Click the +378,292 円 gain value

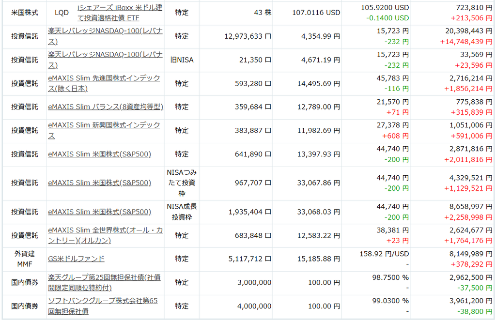(x=472, y=264)
